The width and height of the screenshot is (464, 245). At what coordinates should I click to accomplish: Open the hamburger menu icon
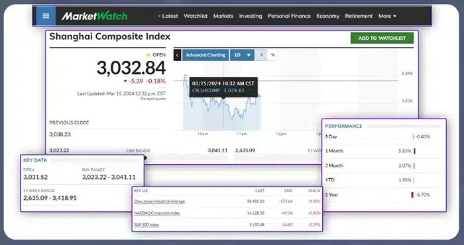[46, 16]
